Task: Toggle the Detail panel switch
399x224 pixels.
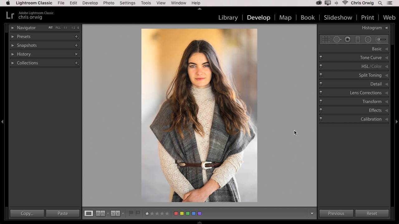Action: [321, 84]
